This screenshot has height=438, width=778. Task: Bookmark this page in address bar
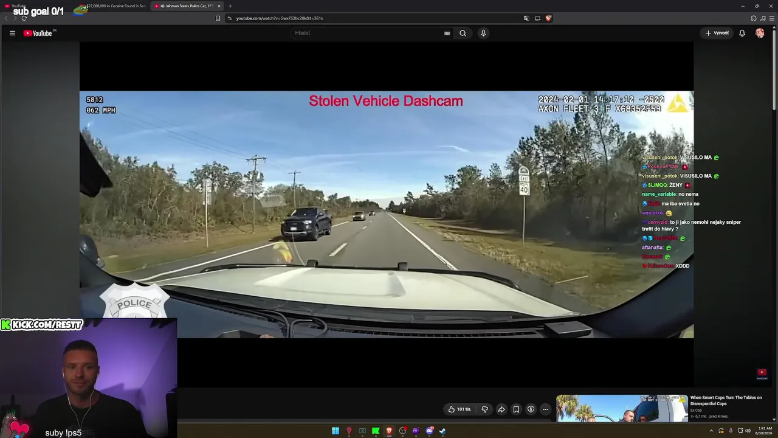[x=218, y=18]
